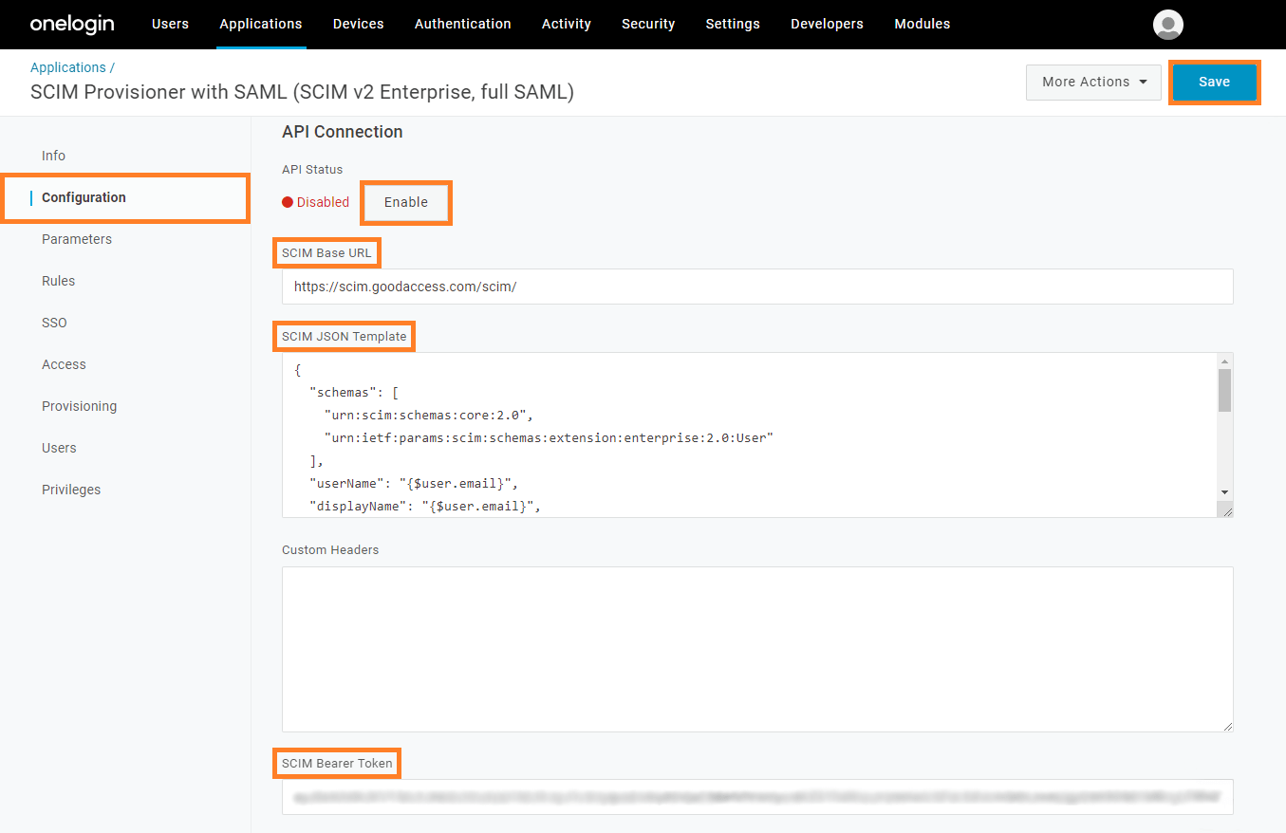Click the SCIM Provisioner with SAML page title
1286x833 pixels.
302,92
